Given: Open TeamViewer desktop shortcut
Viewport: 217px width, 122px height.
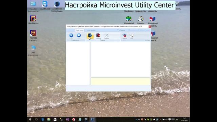Looking at the screenshot, I should click(45, 5).
